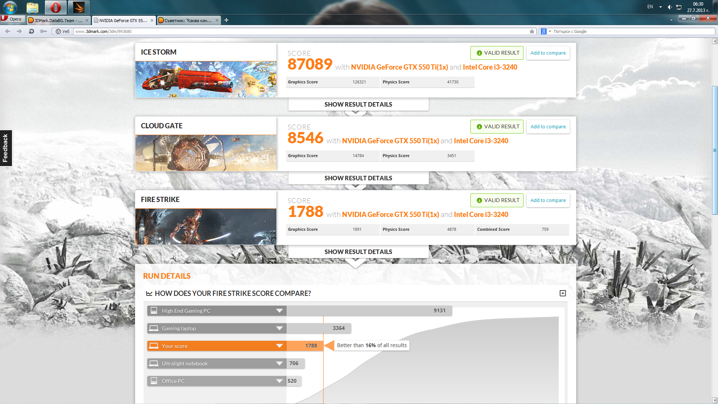Viewport: 718px width, 404px height.
Task: Open Intel Core i3-3240 link in Ice Storm
Action: [490, 67]
